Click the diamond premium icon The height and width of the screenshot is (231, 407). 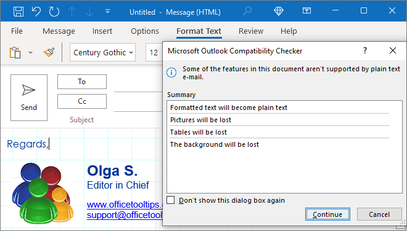pos(279,11)
